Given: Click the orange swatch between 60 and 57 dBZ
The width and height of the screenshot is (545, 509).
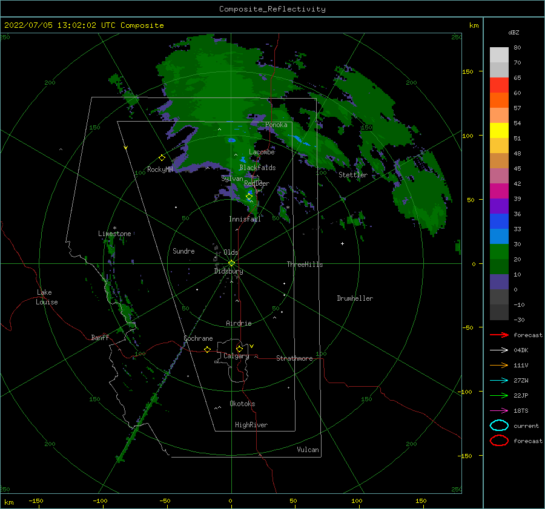Looking at the screenshot, I should pyautogui.click(x=499, y=100).
